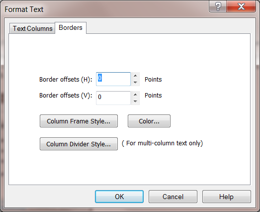This screenshot has width=260, height=212.
Task: Select the Borders tab
Action: pyautogui.click(x=71, y=28)
